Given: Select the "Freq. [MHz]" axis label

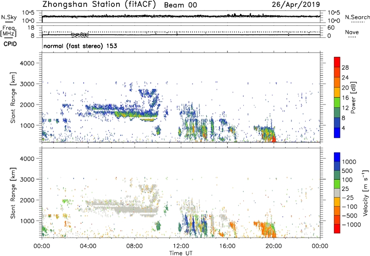Looking at the screenshot, I should [8, 31].
